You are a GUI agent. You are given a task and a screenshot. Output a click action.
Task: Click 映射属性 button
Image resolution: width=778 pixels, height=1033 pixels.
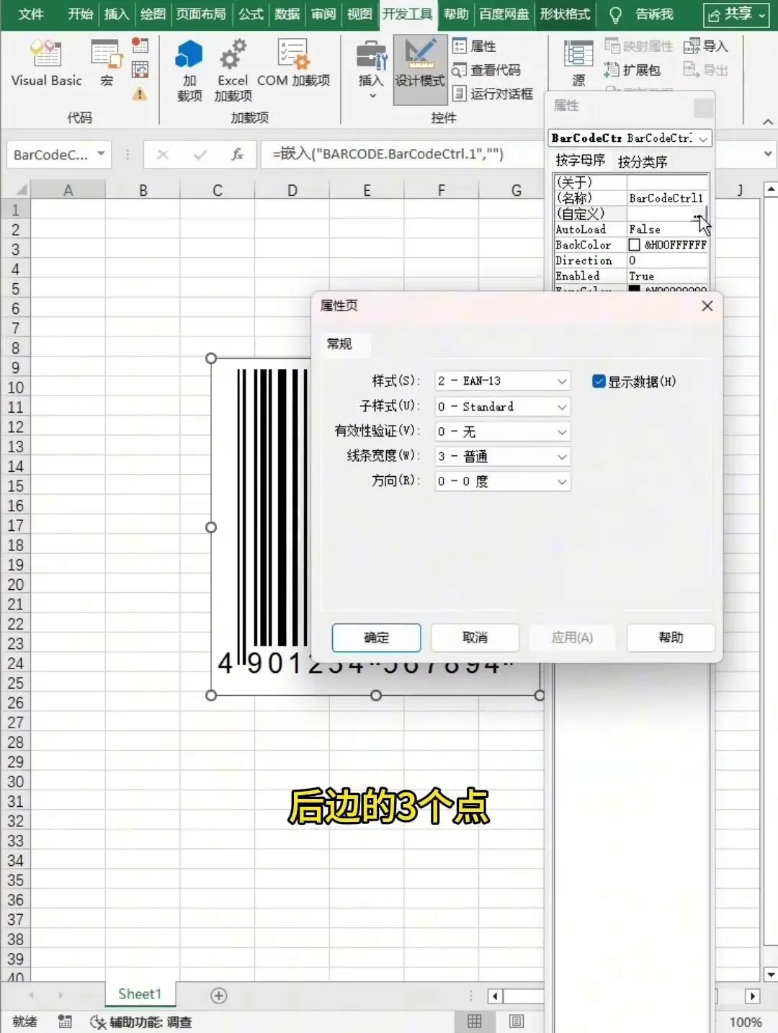tap(638, 46)
